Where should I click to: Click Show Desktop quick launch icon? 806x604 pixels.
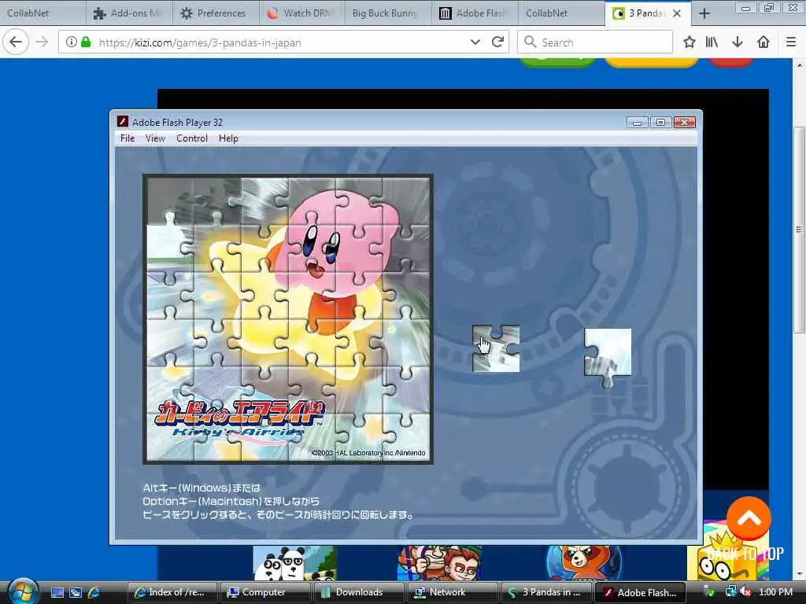tap(57, 592)
